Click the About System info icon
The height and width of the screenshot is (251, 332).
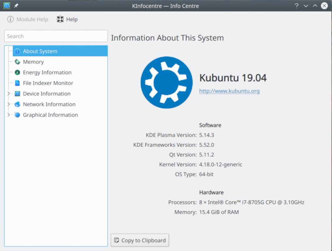click(x=17, y=51)
